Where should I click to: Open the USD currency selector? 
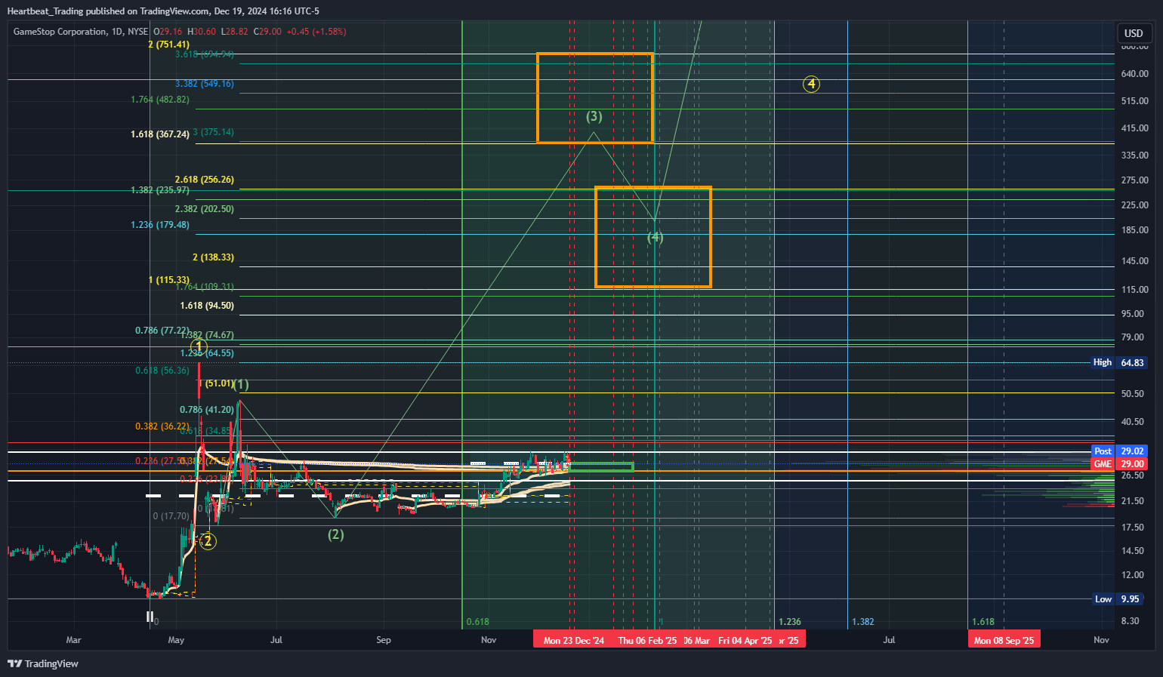1134,33
